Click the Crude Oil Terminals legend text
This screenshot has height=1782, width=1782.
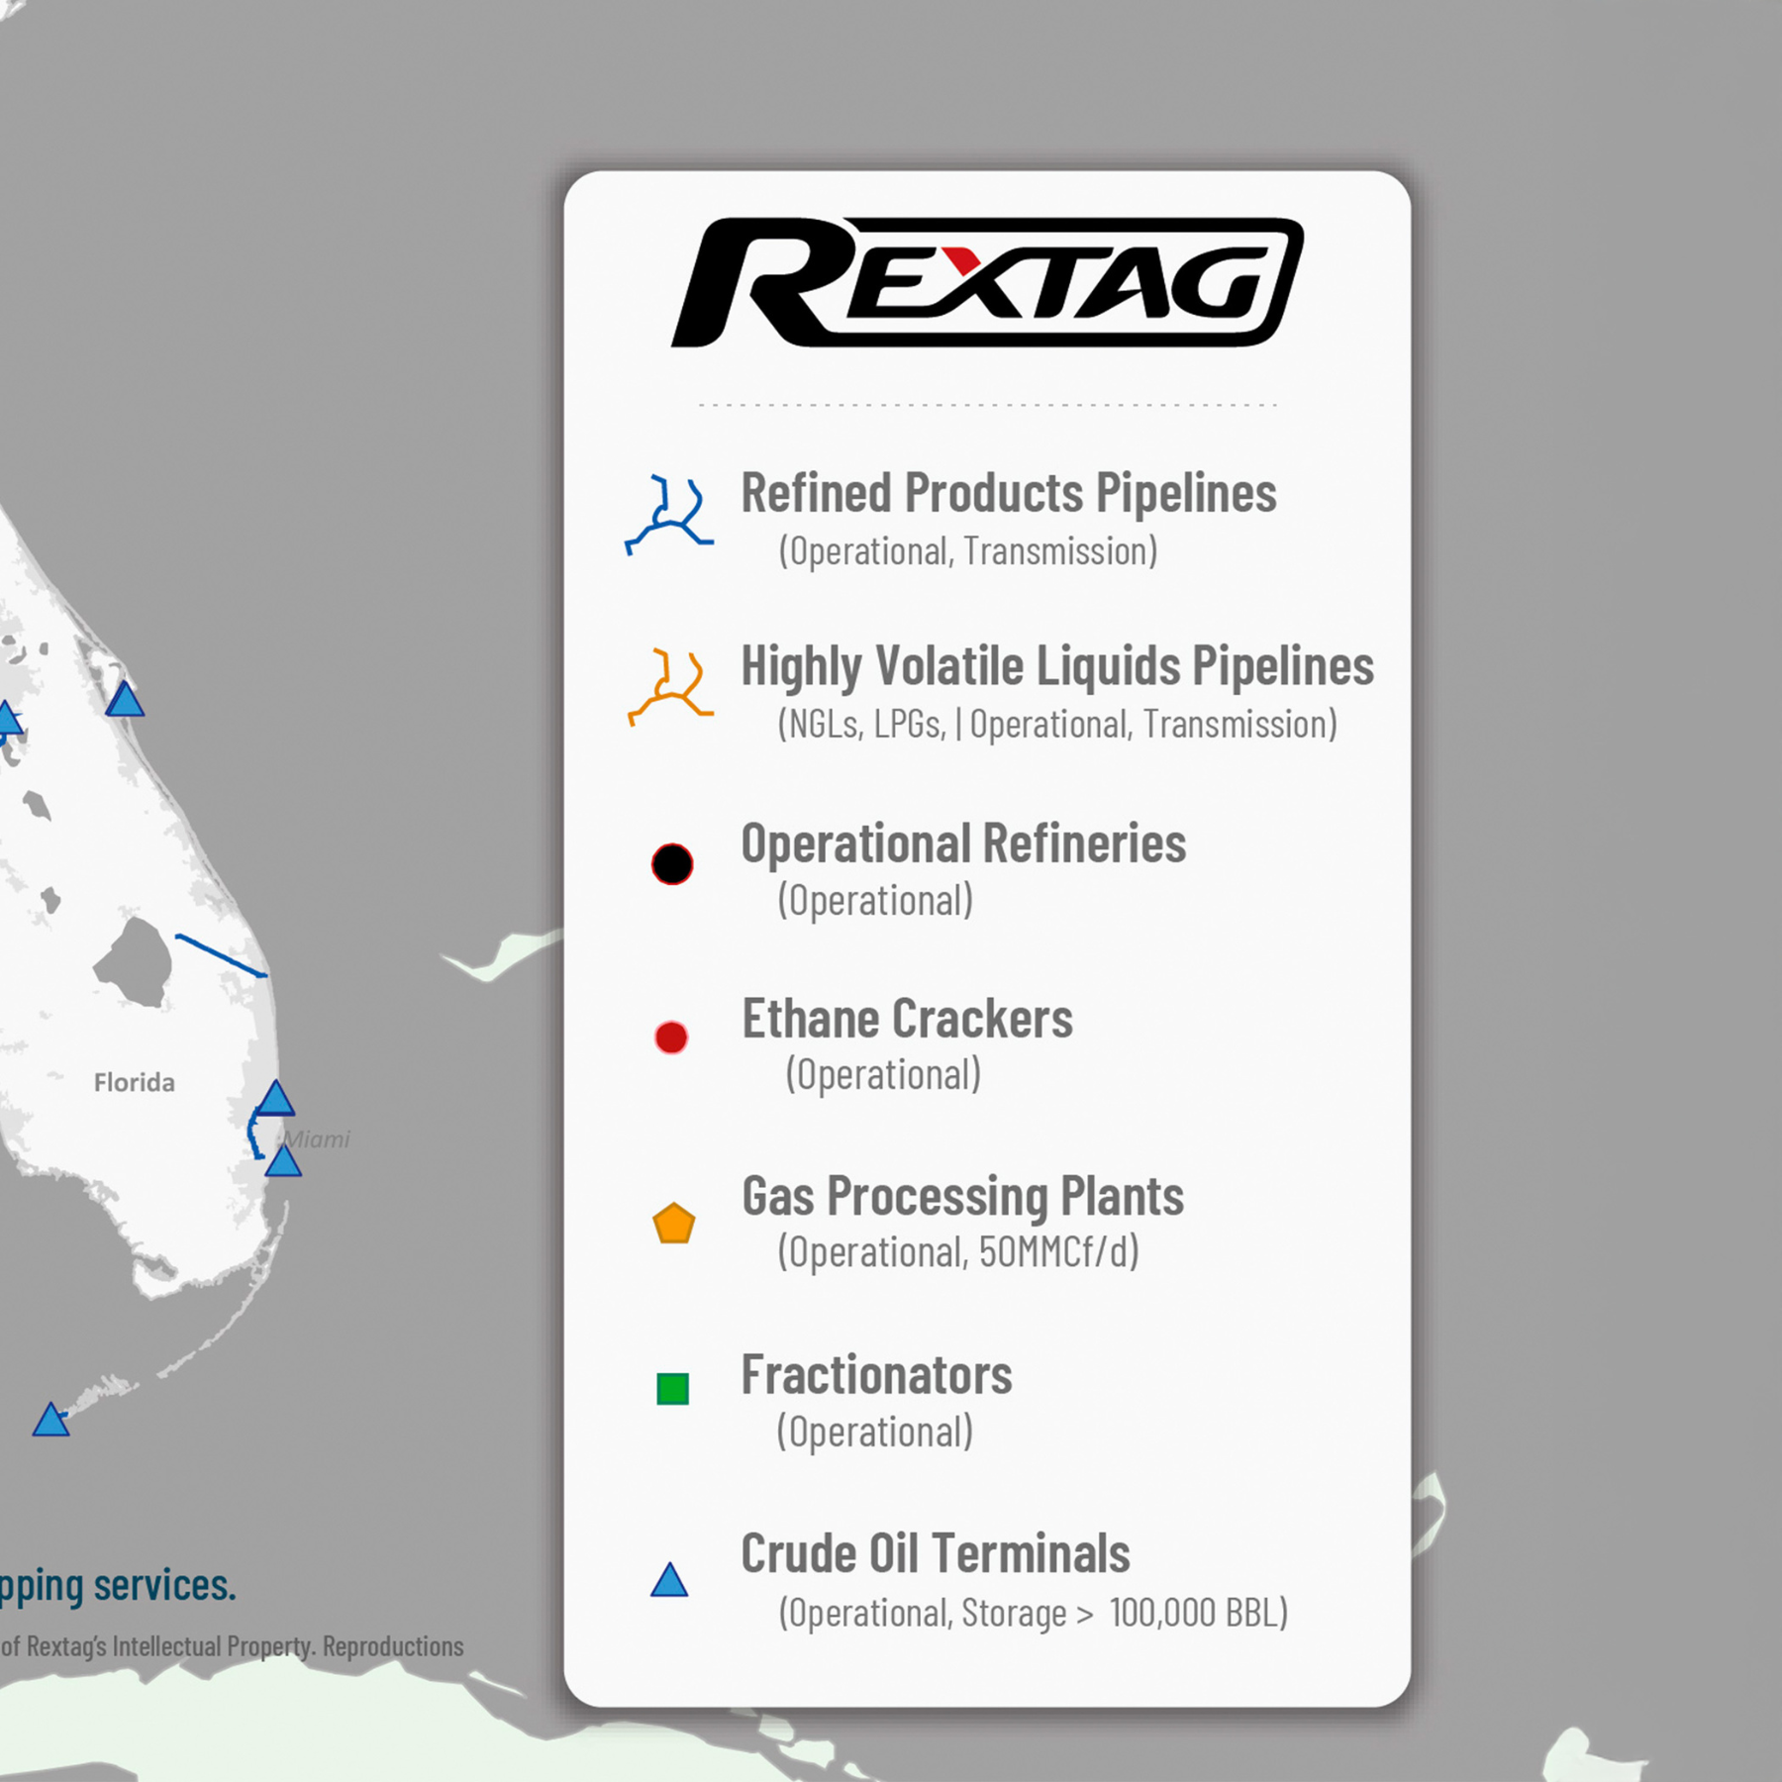point(936,1553)
